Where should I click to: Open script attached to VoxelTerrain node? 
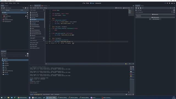26,16
